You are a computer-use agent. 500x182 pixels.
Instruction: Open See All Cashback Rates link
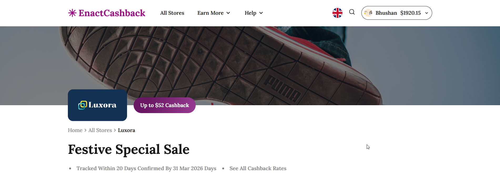click(x=258, y=168)
